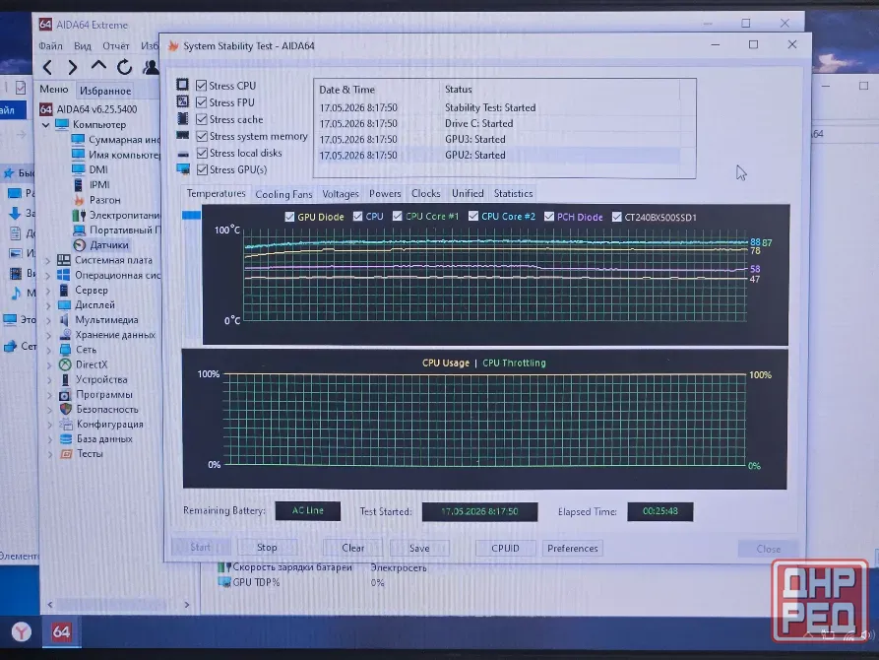The height and width of the screenshot is (660, 879).
Task: Open the Файл menu
Action: (x=50, y=46)
